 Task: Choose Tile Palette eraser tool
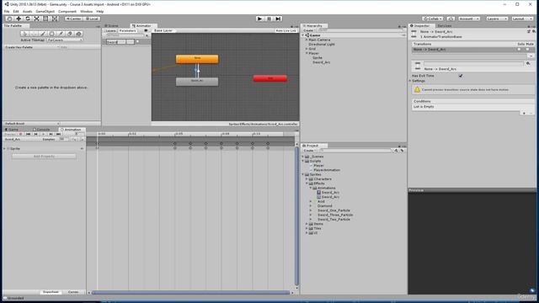pyautogui.click(x=70, y=34)
